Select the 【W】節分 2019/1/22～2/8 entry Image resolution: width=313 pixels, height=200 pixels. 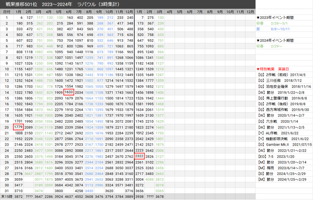click(281, 92)
